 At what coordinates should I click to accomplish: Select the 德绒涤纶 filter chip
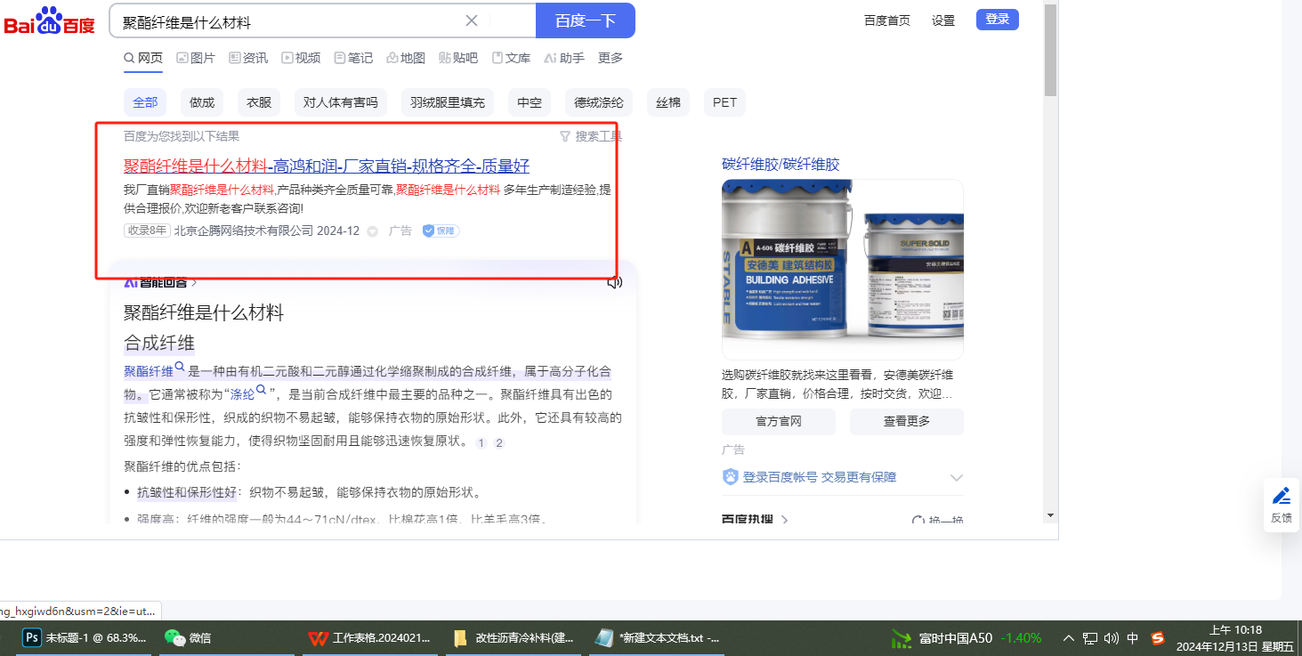coord(599,102)
